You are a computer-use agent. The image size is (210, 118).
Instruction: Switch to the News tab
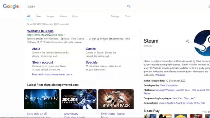38,16
